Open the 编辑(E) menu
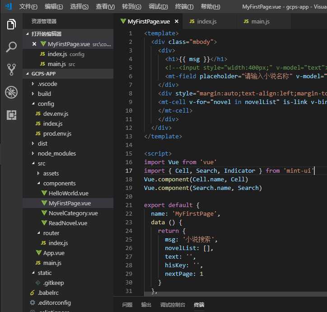This screenshot has width=327, height=312. [x=54, y=7]
